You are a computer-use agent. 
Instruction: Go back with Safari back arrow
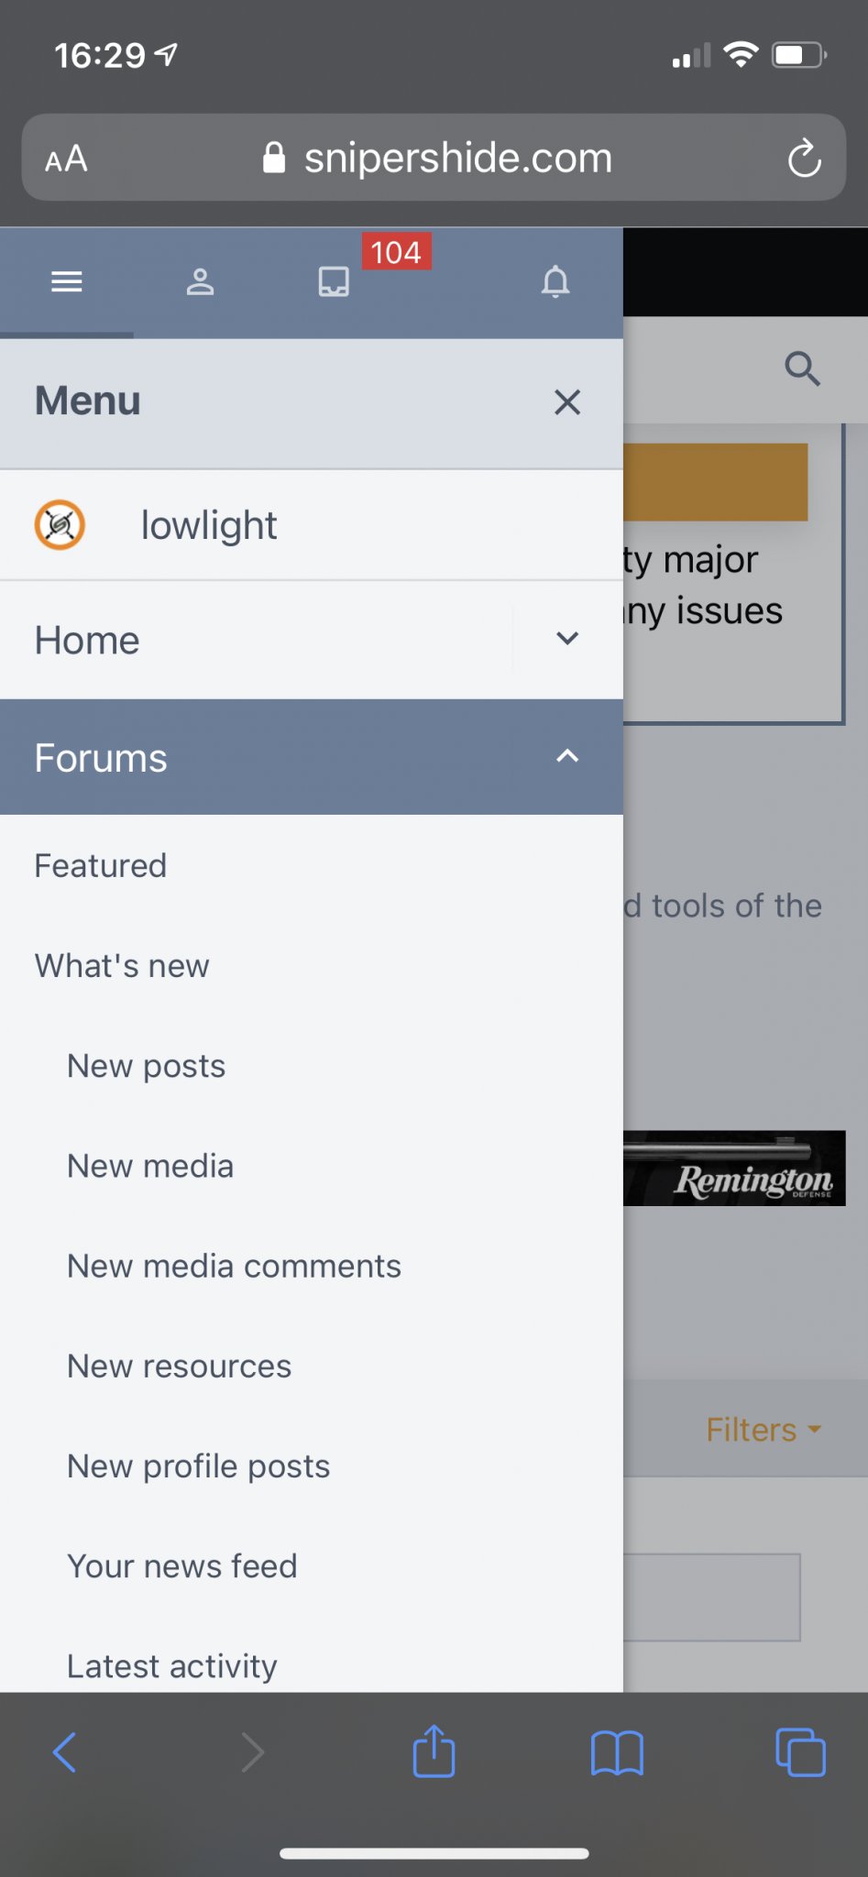tap(65, 1752)
